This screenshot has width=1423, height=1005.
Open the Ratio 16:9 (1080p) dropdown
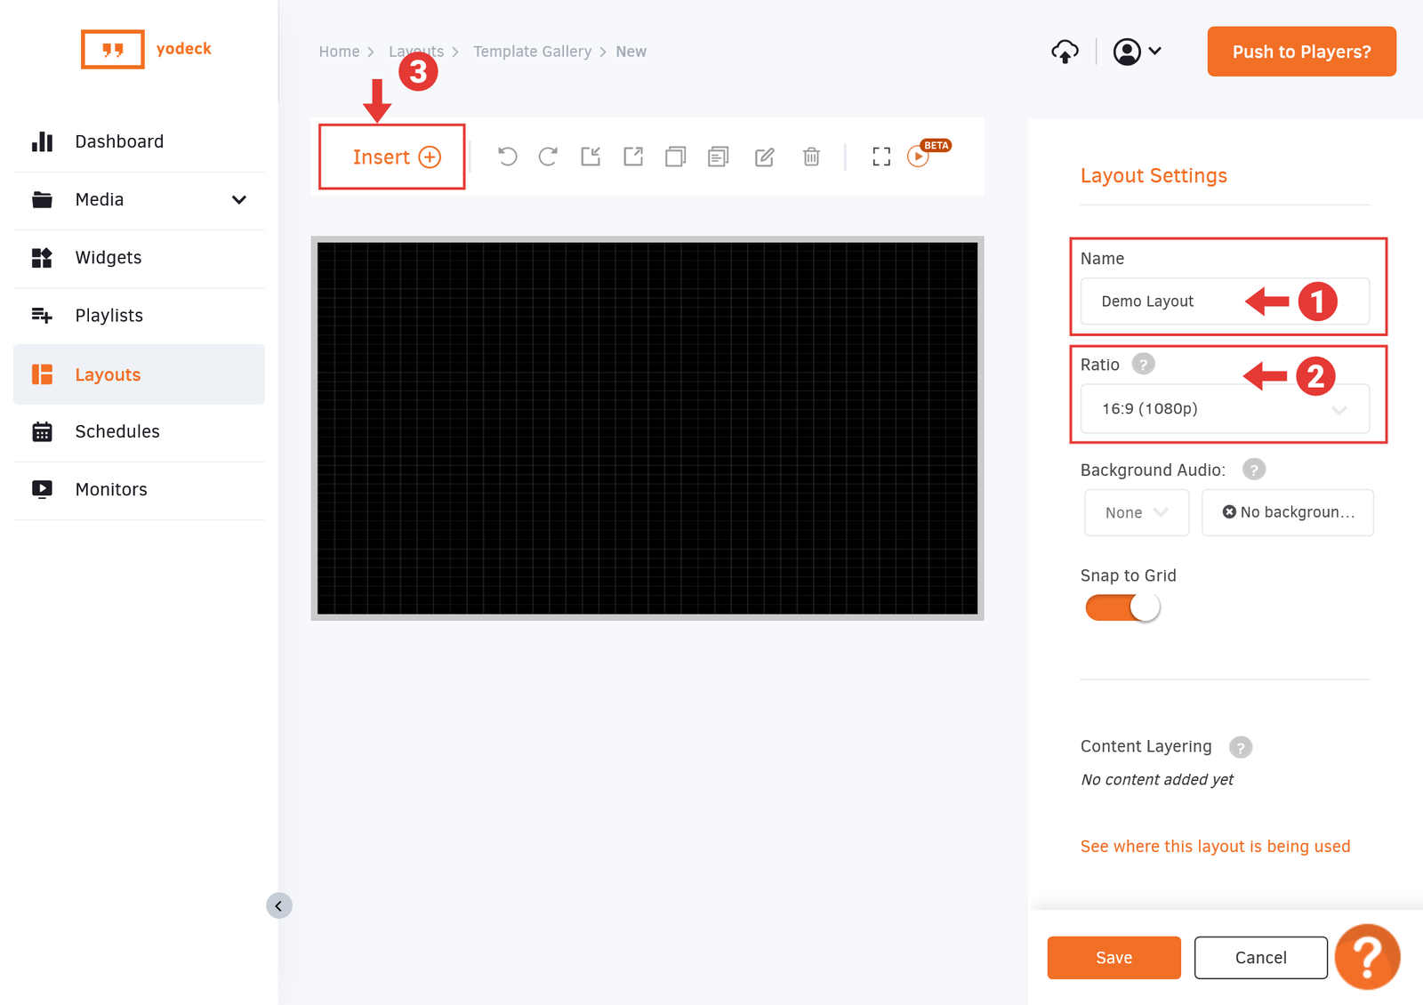(x=1225, y=409)
